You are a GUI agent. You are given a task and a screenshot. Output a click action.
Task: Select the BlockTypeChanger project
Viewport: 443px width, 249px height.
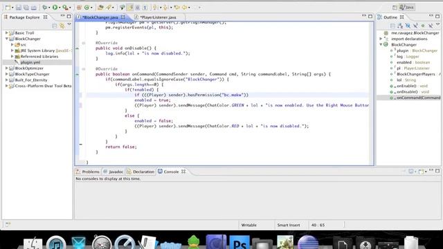tap(33, 74)
